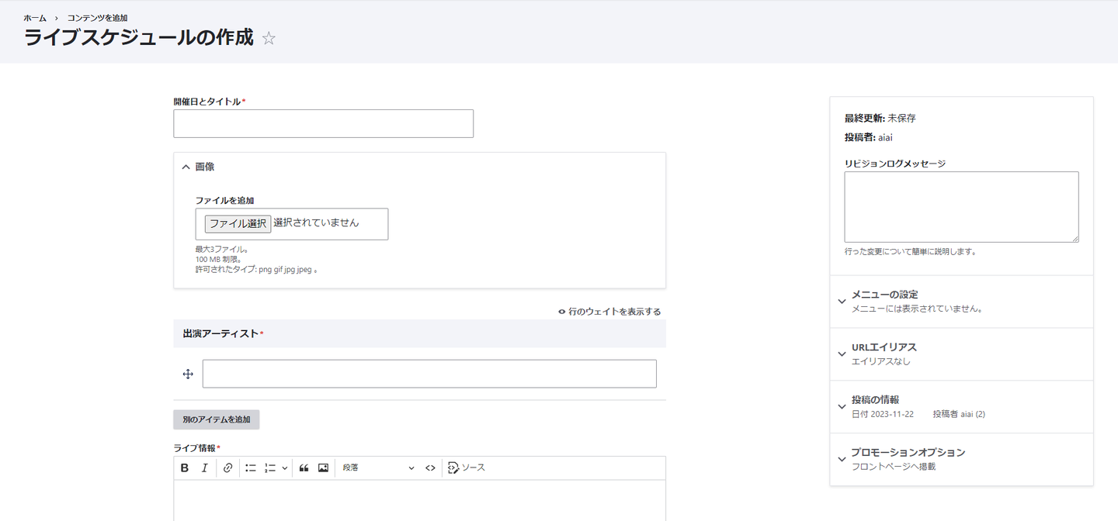Click the 許可されたタイプ: png gif jpg jpeg text

coord(256,270)
